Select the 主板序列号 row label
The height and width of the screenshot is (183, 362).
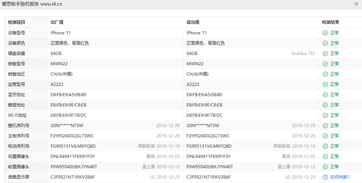coord(19,136)
